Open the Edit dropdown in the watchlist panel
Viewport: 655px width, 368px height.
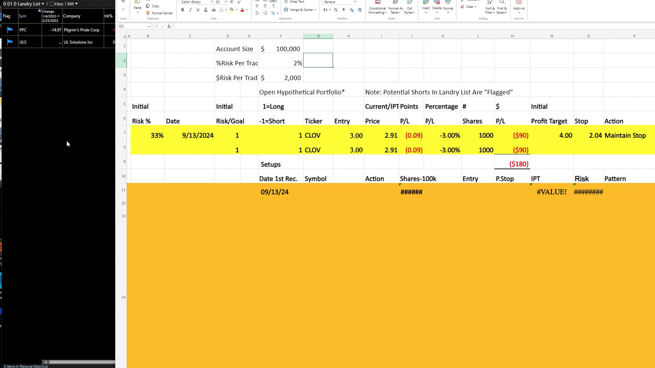73,4
